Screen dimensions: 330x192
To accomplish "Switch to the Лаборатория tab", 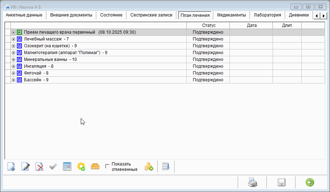I will (x=267, y=15).
